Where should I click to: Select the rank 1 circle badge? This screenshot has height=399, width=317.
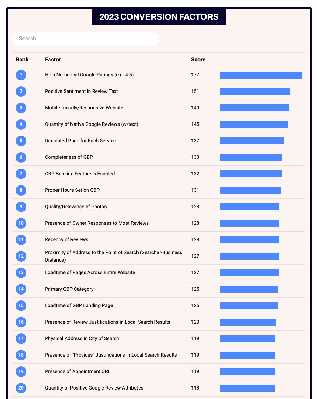pyautogui.click(x=21, y=75)
